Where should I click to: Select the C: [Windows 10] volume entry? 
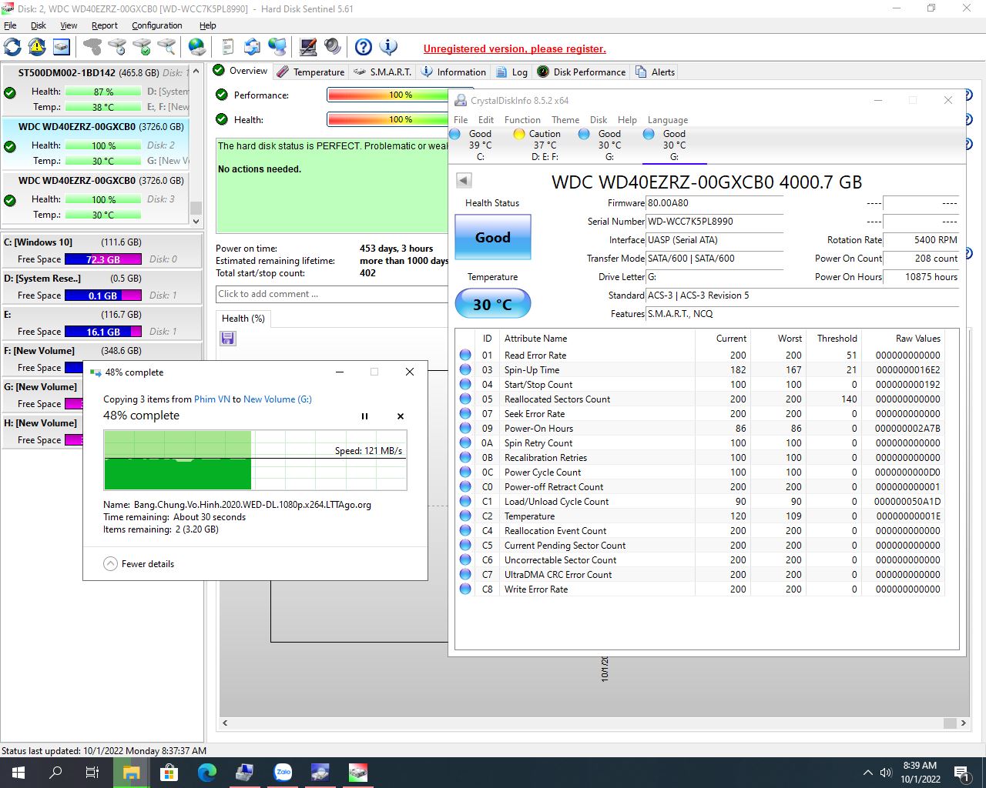(x=101, y=251)
